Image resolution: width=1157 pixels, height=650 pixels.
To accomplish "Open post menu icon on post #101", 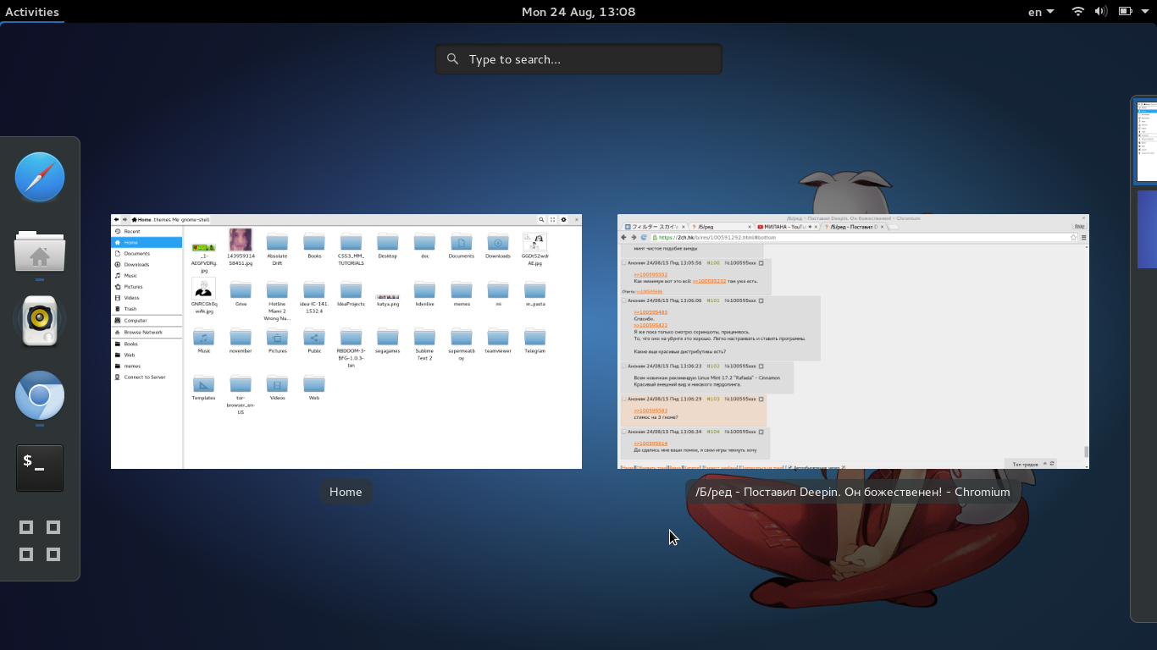I will click(761, 300).
